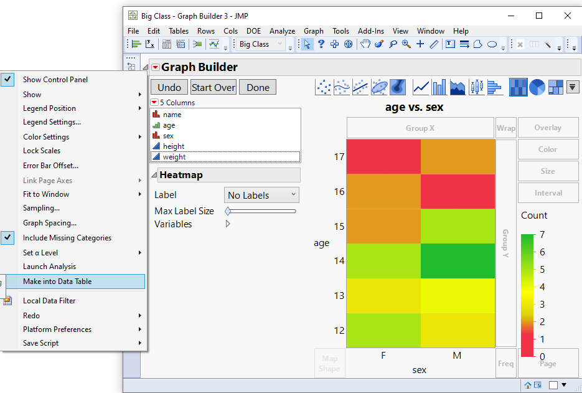582x393 pixels.
Task: Click the Start Over button
Action: (214, 87)
